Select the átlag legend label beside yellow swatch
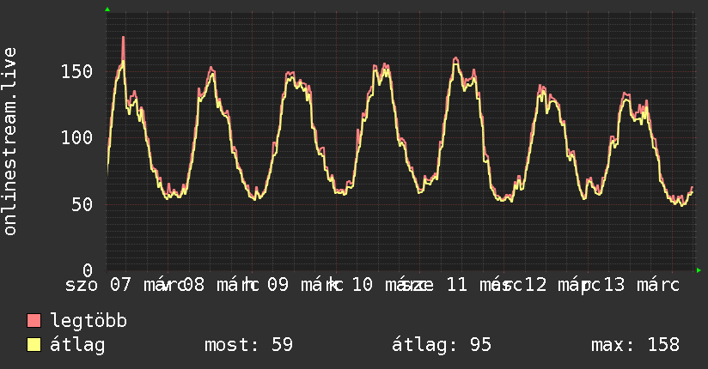This screenshot has height=369, width=708. point(78,345)
